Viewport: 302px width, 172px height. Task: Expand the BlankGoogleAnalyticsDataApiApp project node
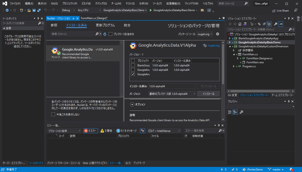[230, 38]
